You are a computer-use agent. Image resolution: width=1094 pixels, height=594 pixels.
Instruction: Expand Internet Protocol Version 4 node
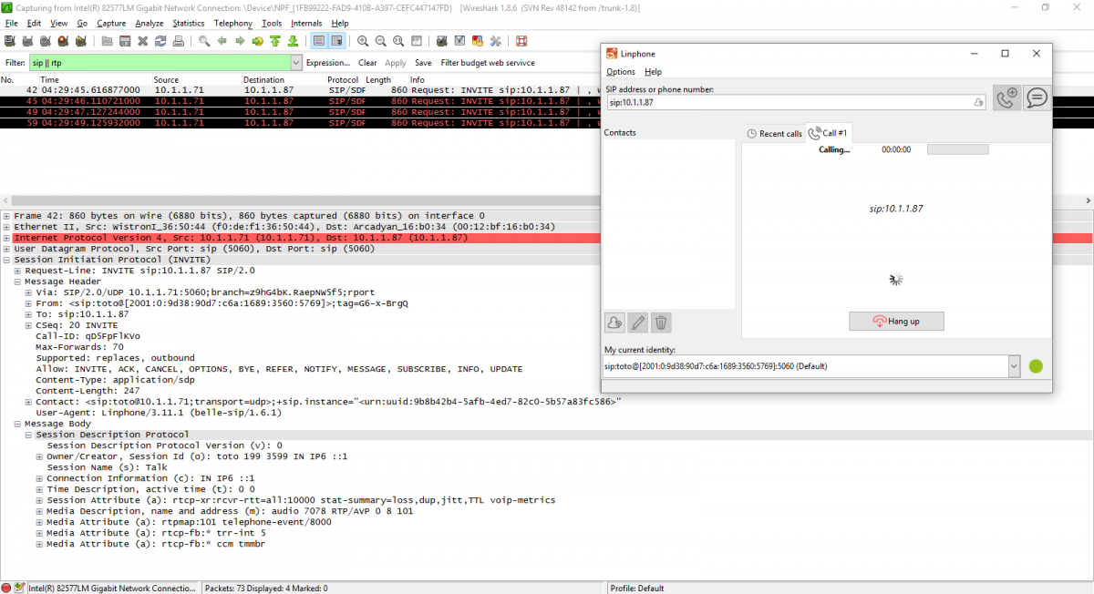(7, 238)
